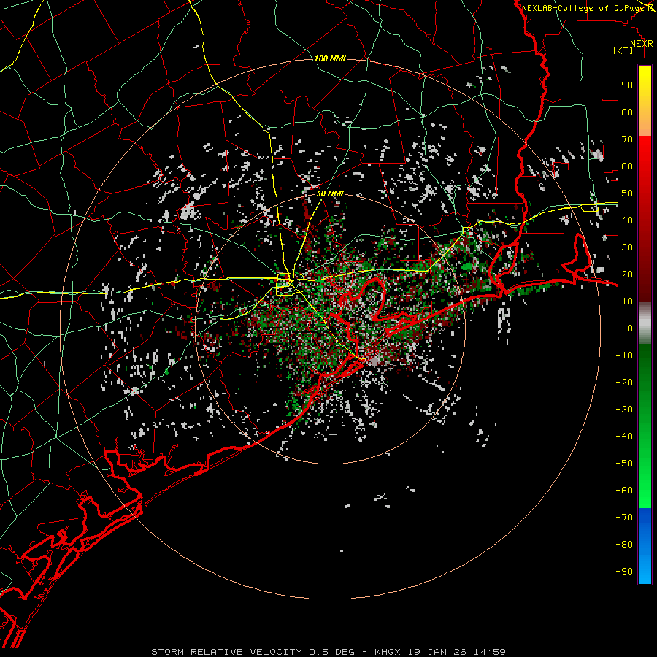Select the "-60" value on the velocity scale
This screenshot has height=657, width=657.
tap(624, 491)
